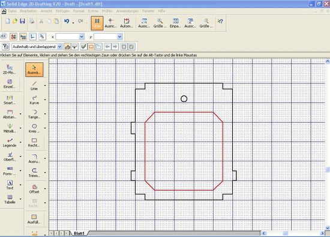Click the Print icon in the toolbar

(32, 21)
